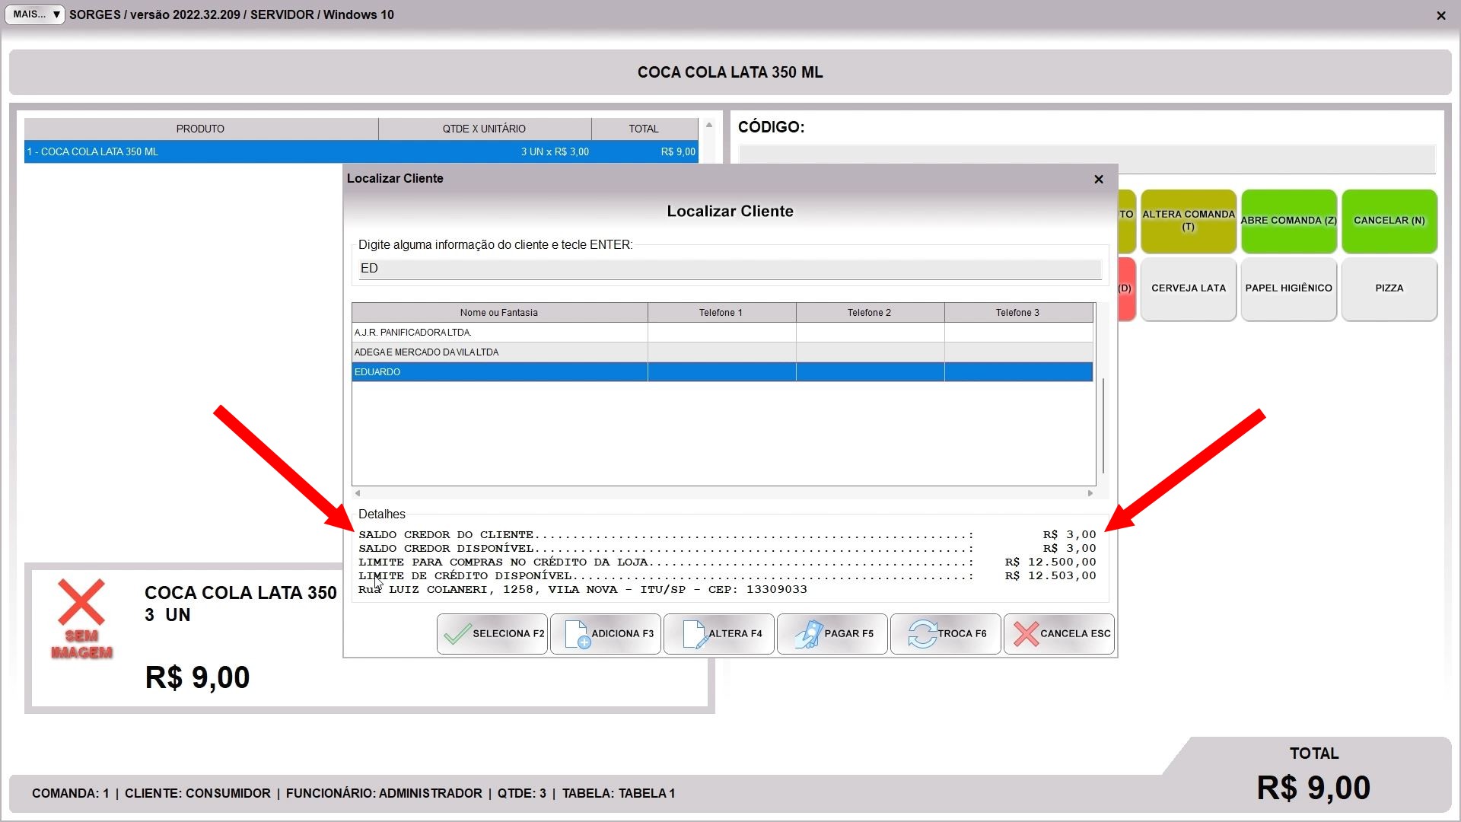
Task: Select the CERVEJA LATA product button
Action: coord(1189,288)
